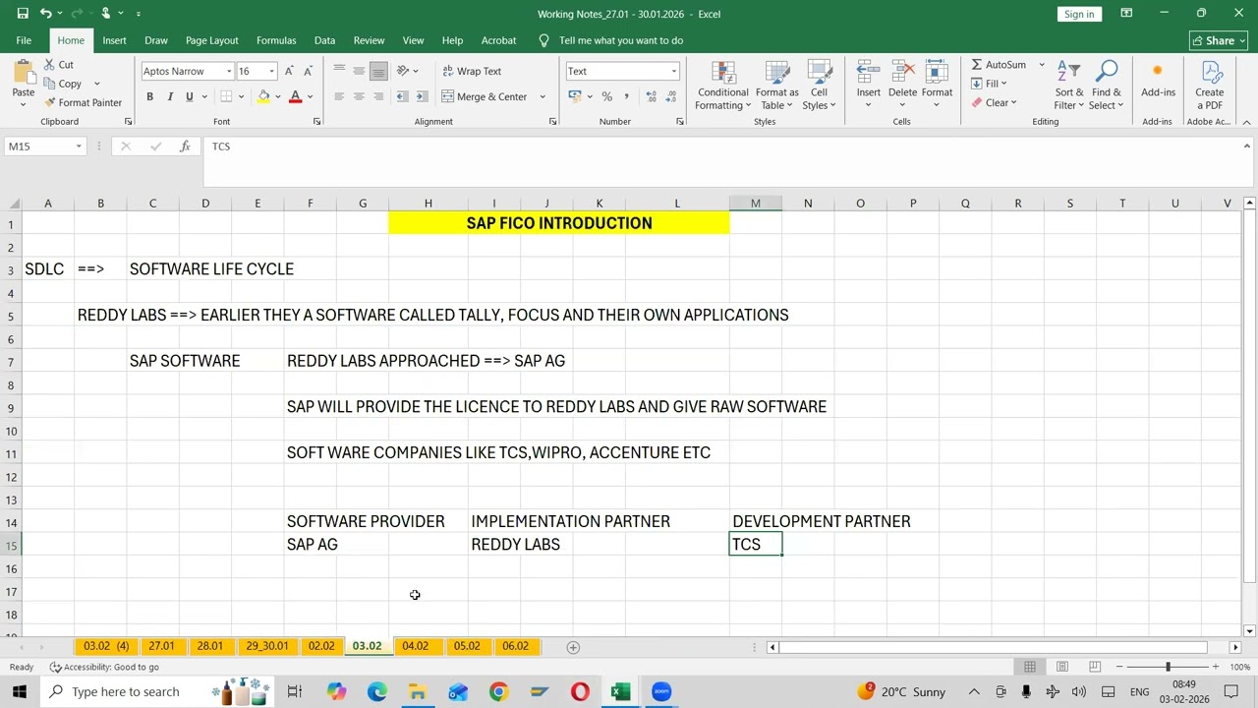Decrease font size with the smaller A icon
The width and height of the screenshot is (1258, 708).
(308, 71)
